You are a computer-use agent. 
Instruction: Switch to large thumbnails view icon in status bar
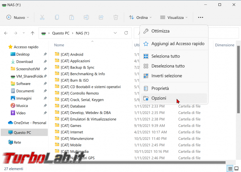click(x=237, y=169)
